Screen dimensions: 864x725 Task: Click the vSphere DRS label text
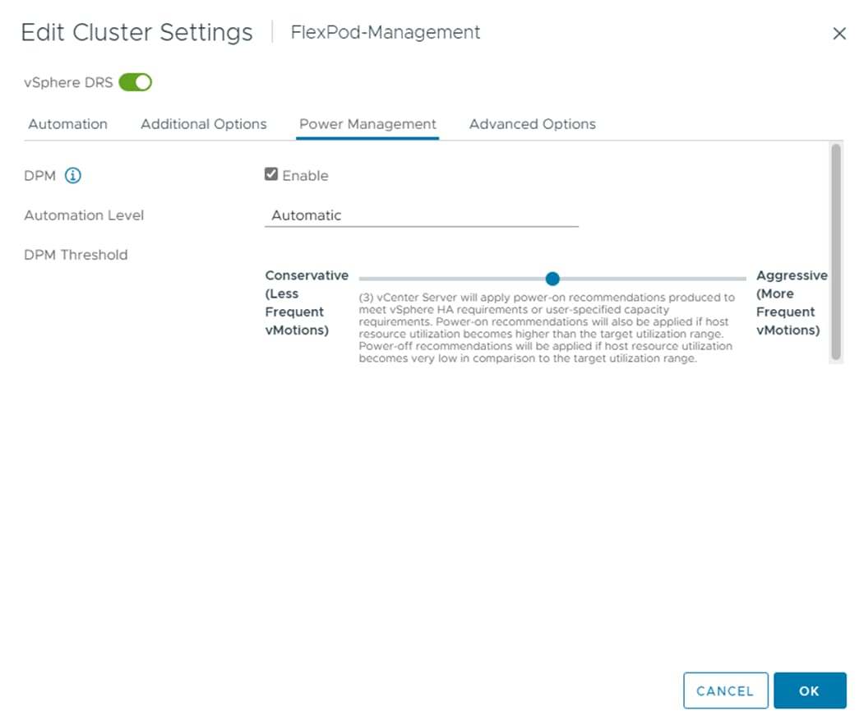[68, 82]
